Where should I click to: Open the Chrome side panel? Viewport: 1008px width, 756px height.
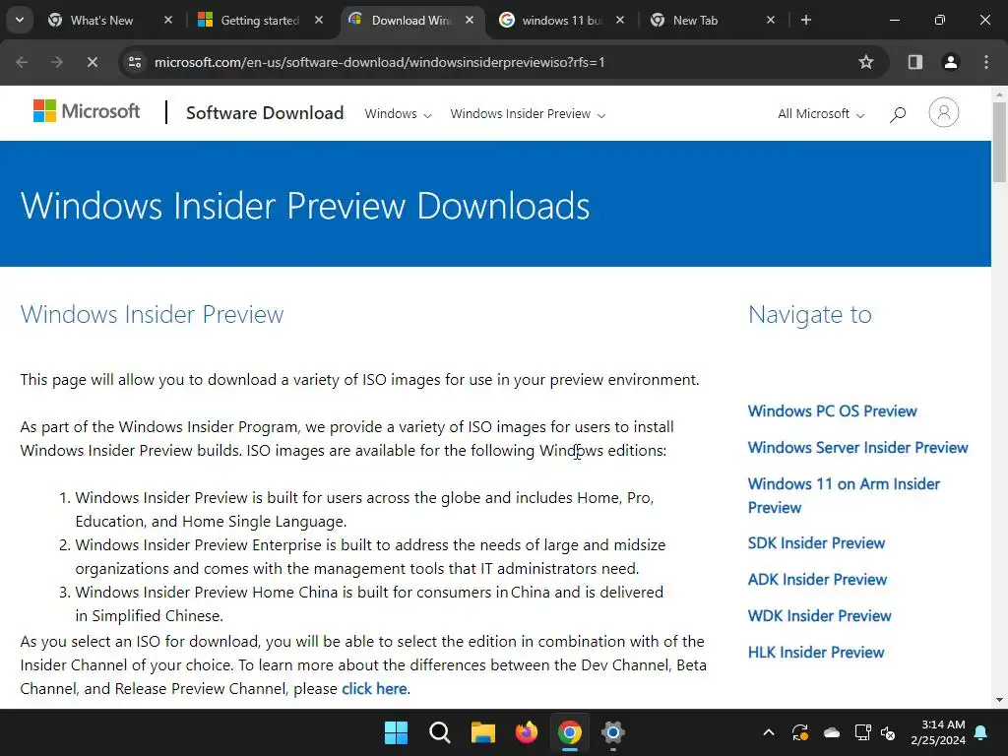(x=914, y=62)
